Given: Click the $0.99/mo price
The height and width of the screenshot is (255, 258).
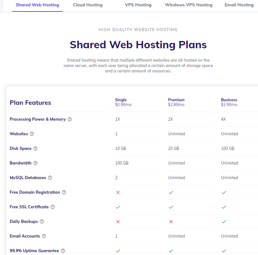Looking at the screenshot, I should (123, 104).
